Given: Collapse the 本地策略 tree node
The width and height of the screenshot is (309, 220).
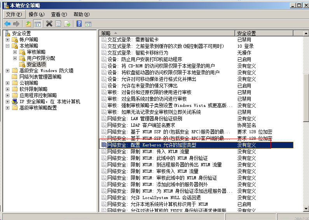Looking at the screenshot, I should pyautogui.click(x=7, y=46).
